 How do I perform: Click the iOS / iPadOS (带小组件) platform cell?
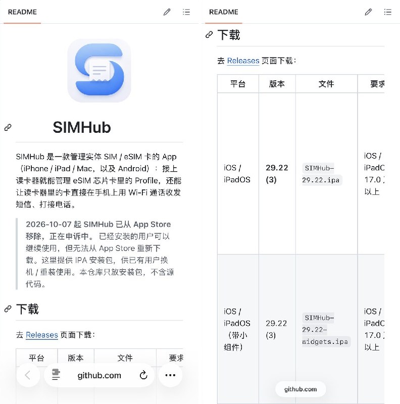pyautogui.click(x=237, y=329)
